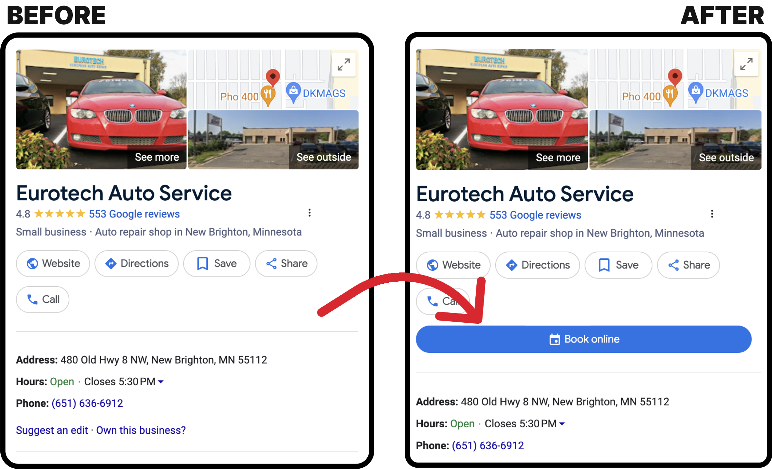Click Share button in right panel

(689, 265)
